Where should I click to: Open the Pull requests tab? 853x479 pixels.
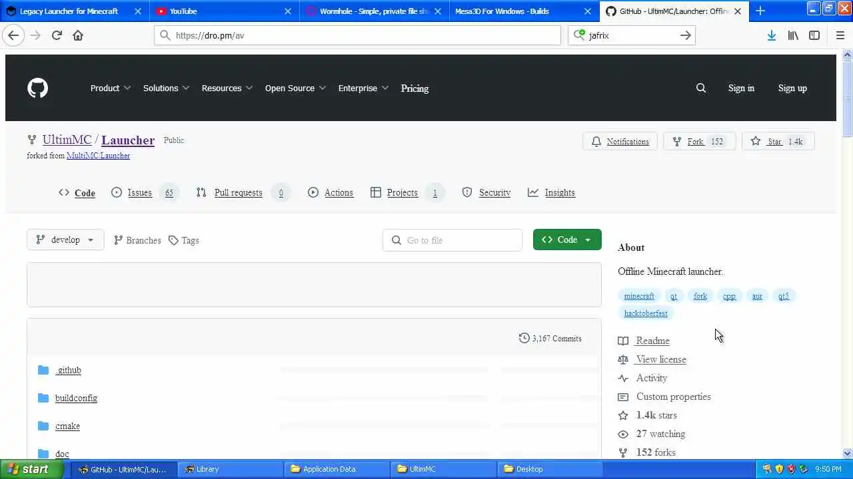[243, 192]
